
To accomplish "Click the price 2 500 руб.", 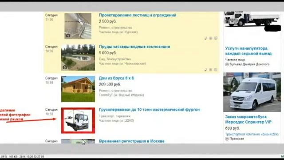I will 107,21.
